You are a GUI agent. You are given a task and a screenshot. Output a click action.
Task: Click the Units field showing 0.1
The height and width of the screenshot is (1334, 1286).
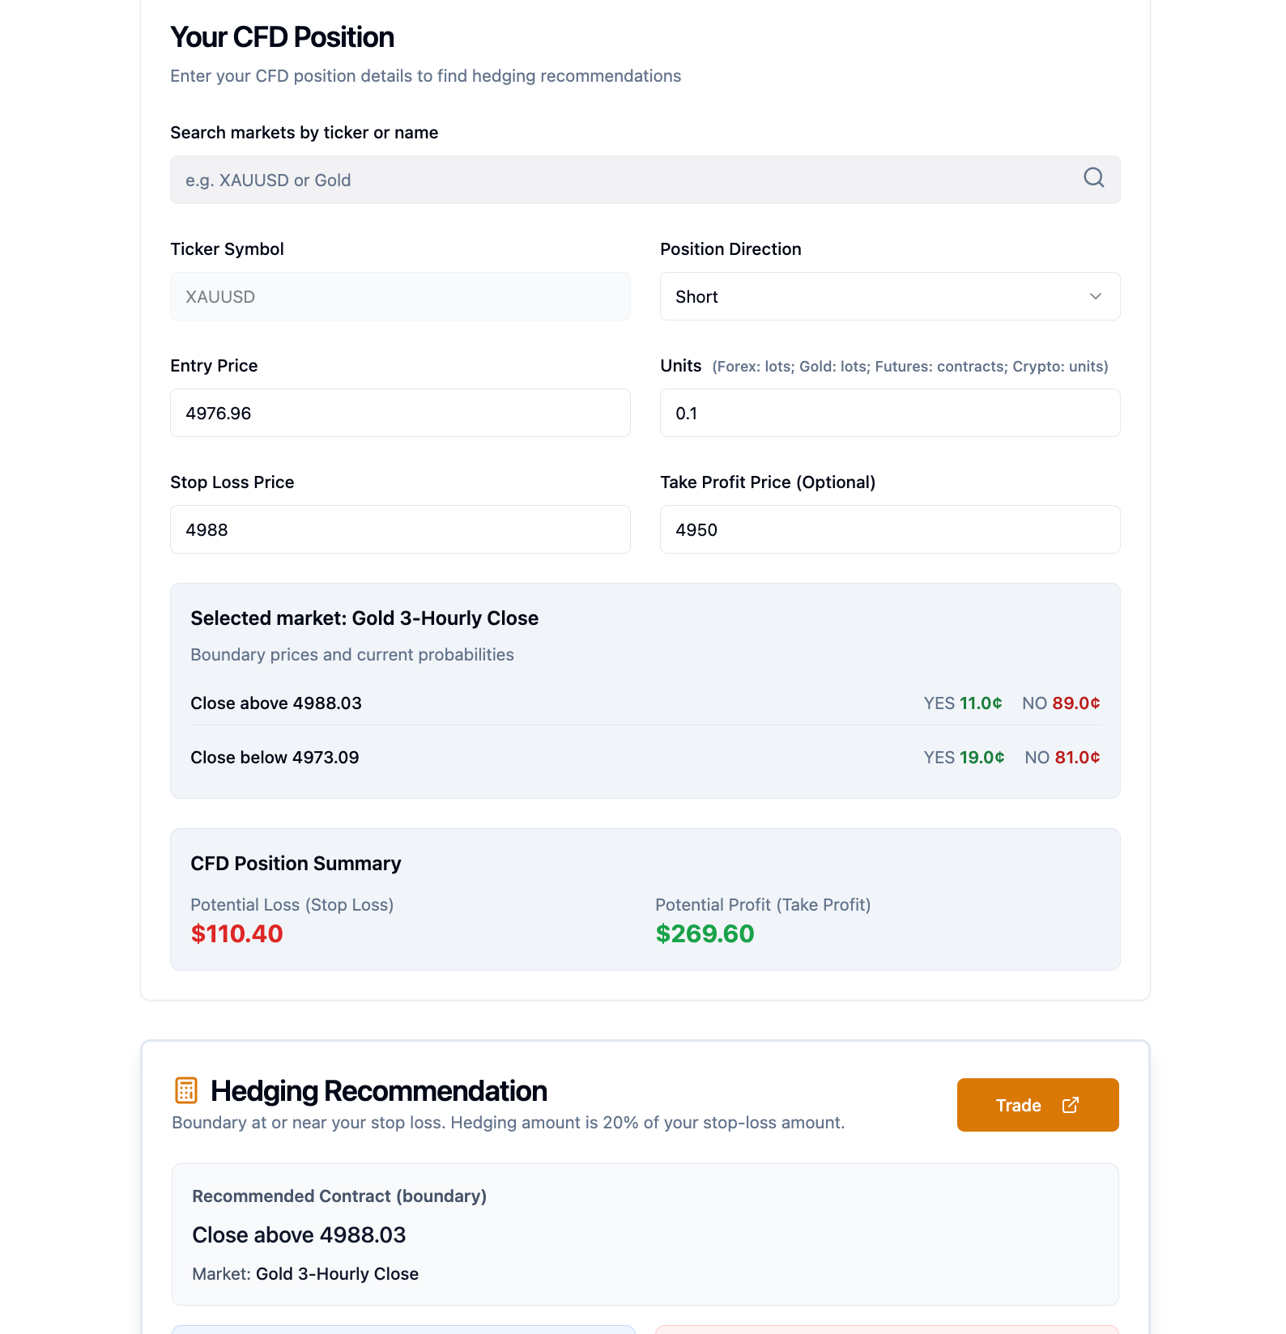point(889,413)
